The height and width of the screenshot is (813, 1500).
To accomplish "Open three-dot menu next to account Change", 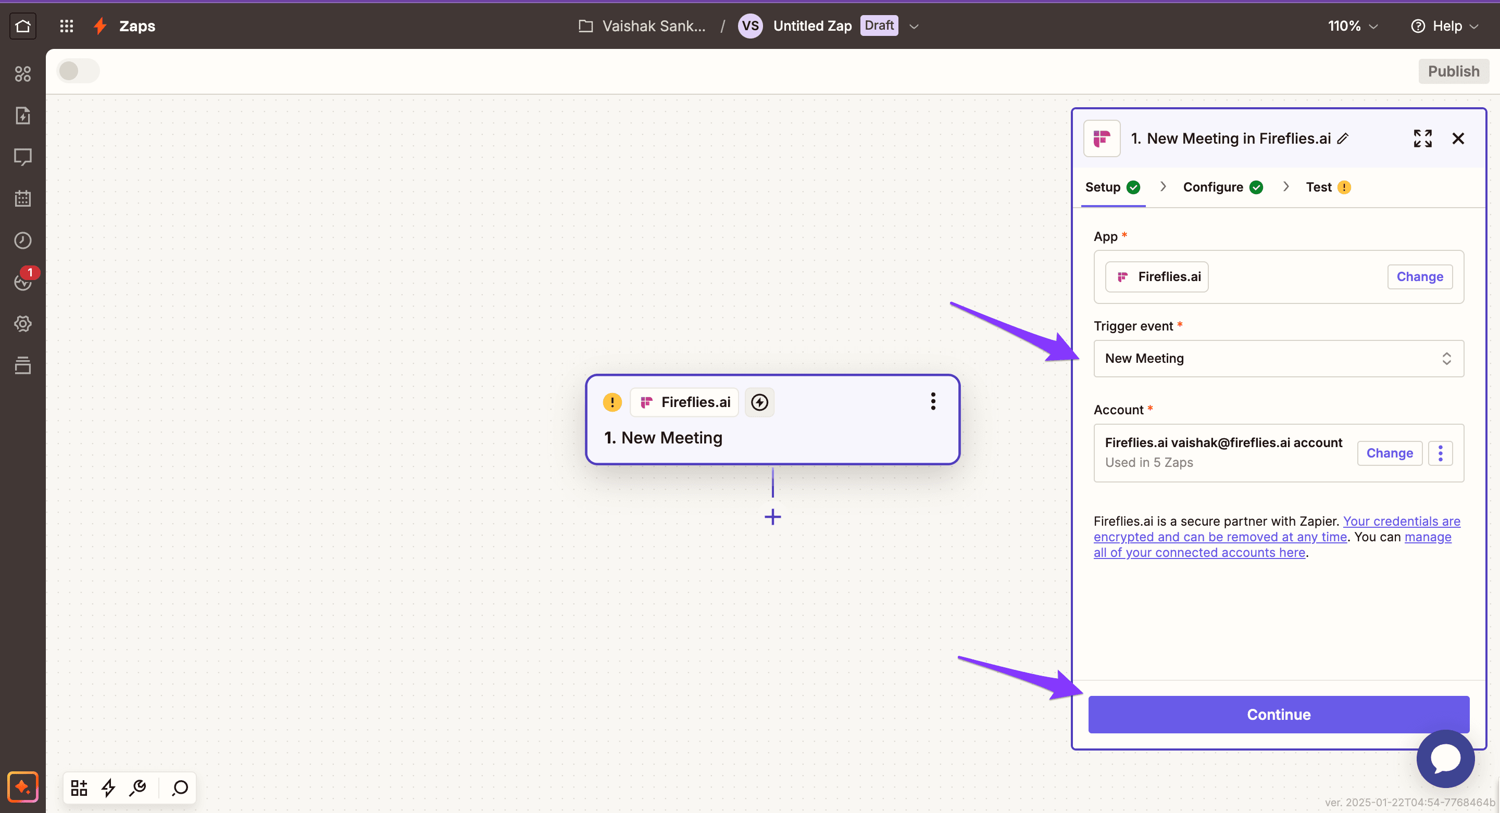I will [1440, 453].
